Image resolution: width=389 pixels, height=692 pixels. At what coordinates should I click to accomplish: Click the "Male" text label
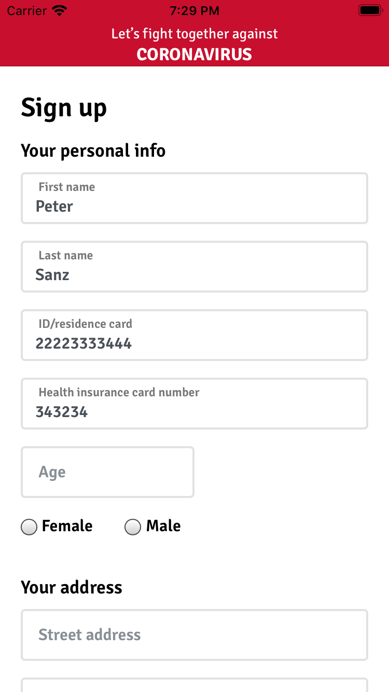click(163, 526)
